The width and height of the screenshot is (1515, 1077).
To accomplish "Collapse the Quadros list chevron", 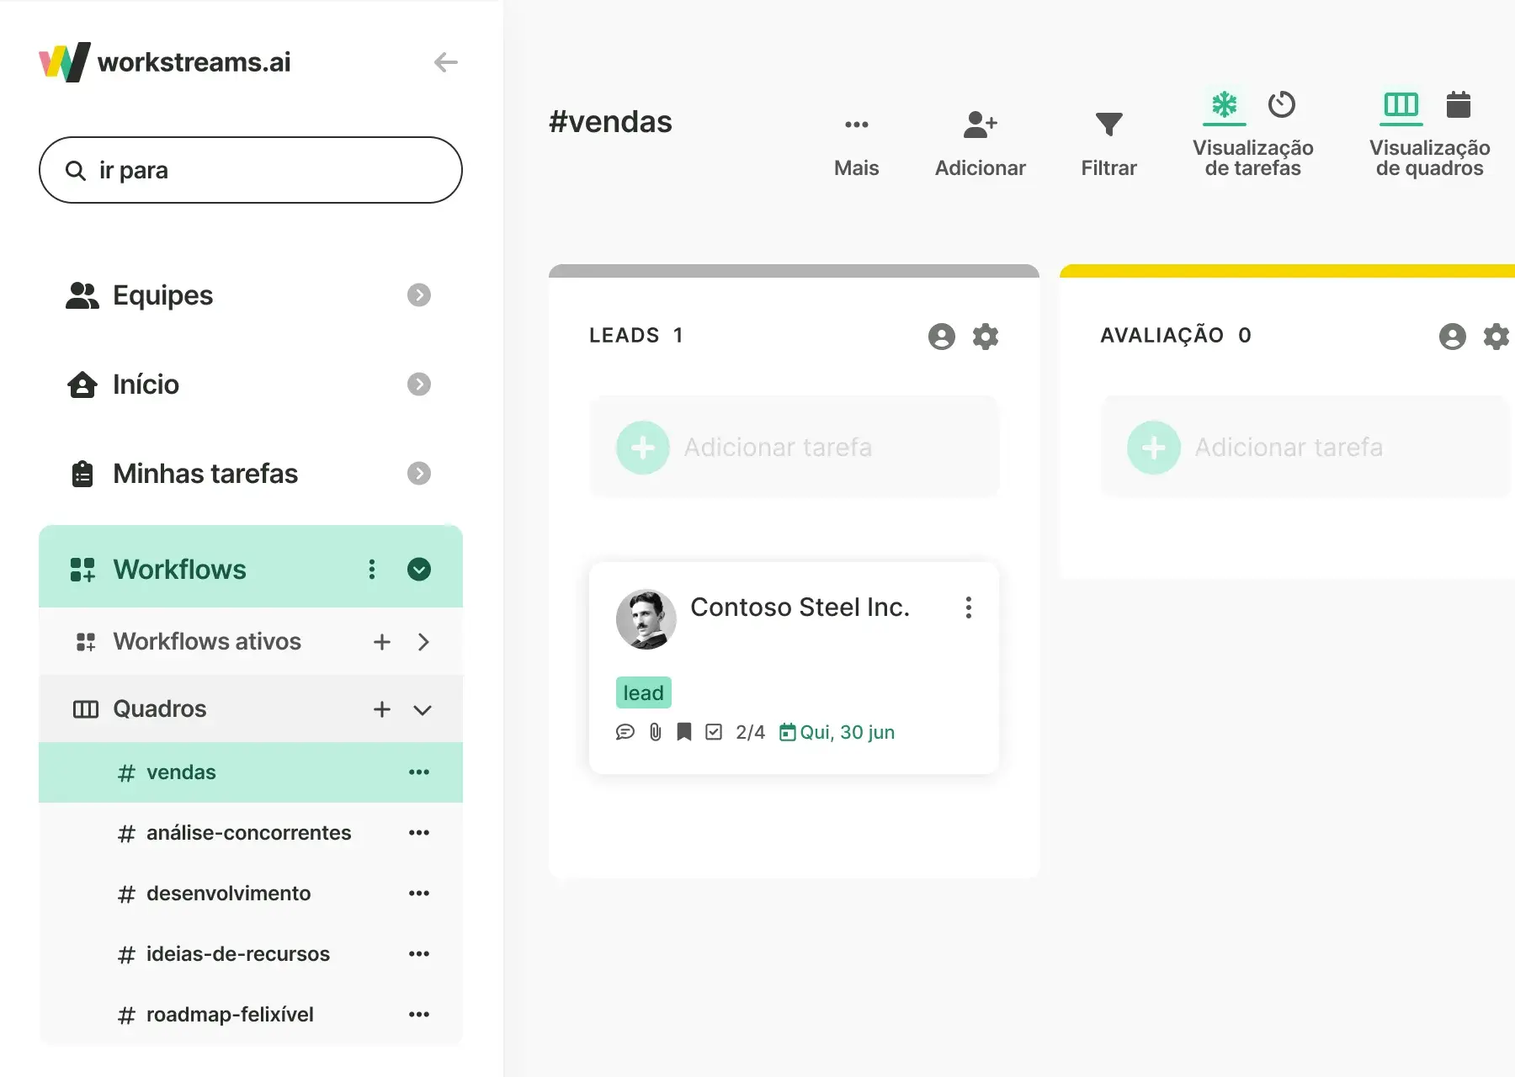I will click(x=423, y=710).
